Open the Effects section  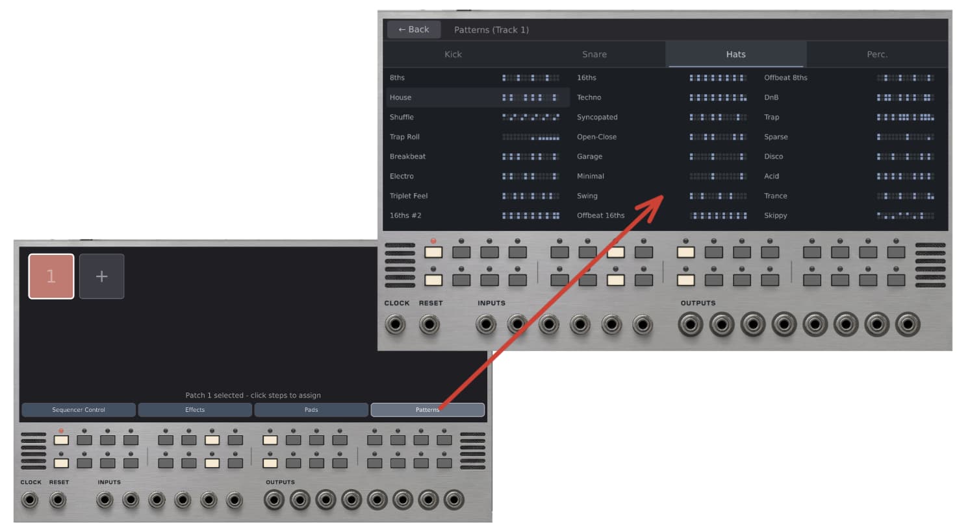(x=195, y=410)
